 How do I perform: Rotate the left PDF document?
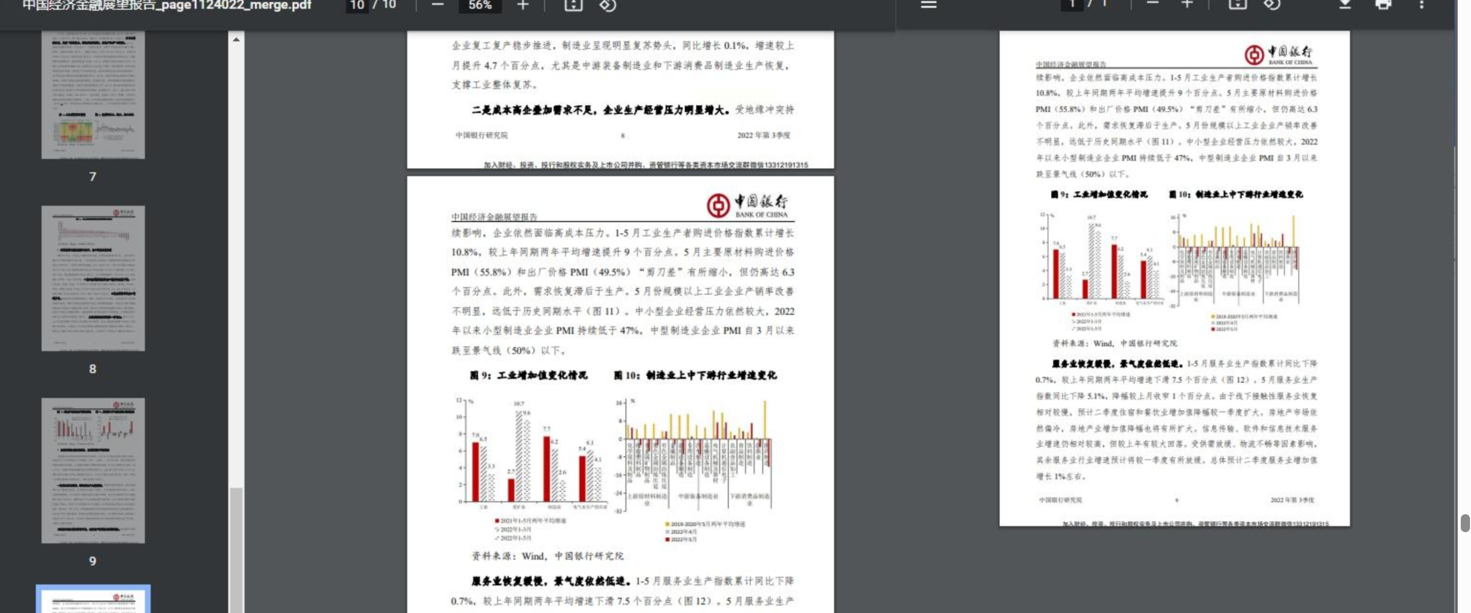(x=607, y=5)
